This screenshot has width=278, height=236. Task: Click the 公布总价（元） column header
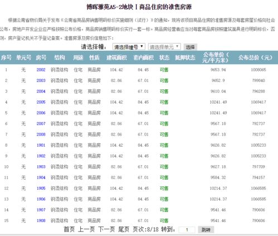coord(255,57)
